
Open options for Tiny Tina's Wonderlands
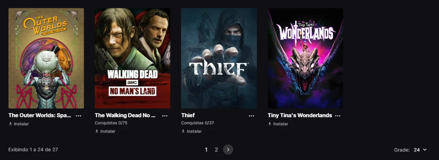(x=338, y=116)
